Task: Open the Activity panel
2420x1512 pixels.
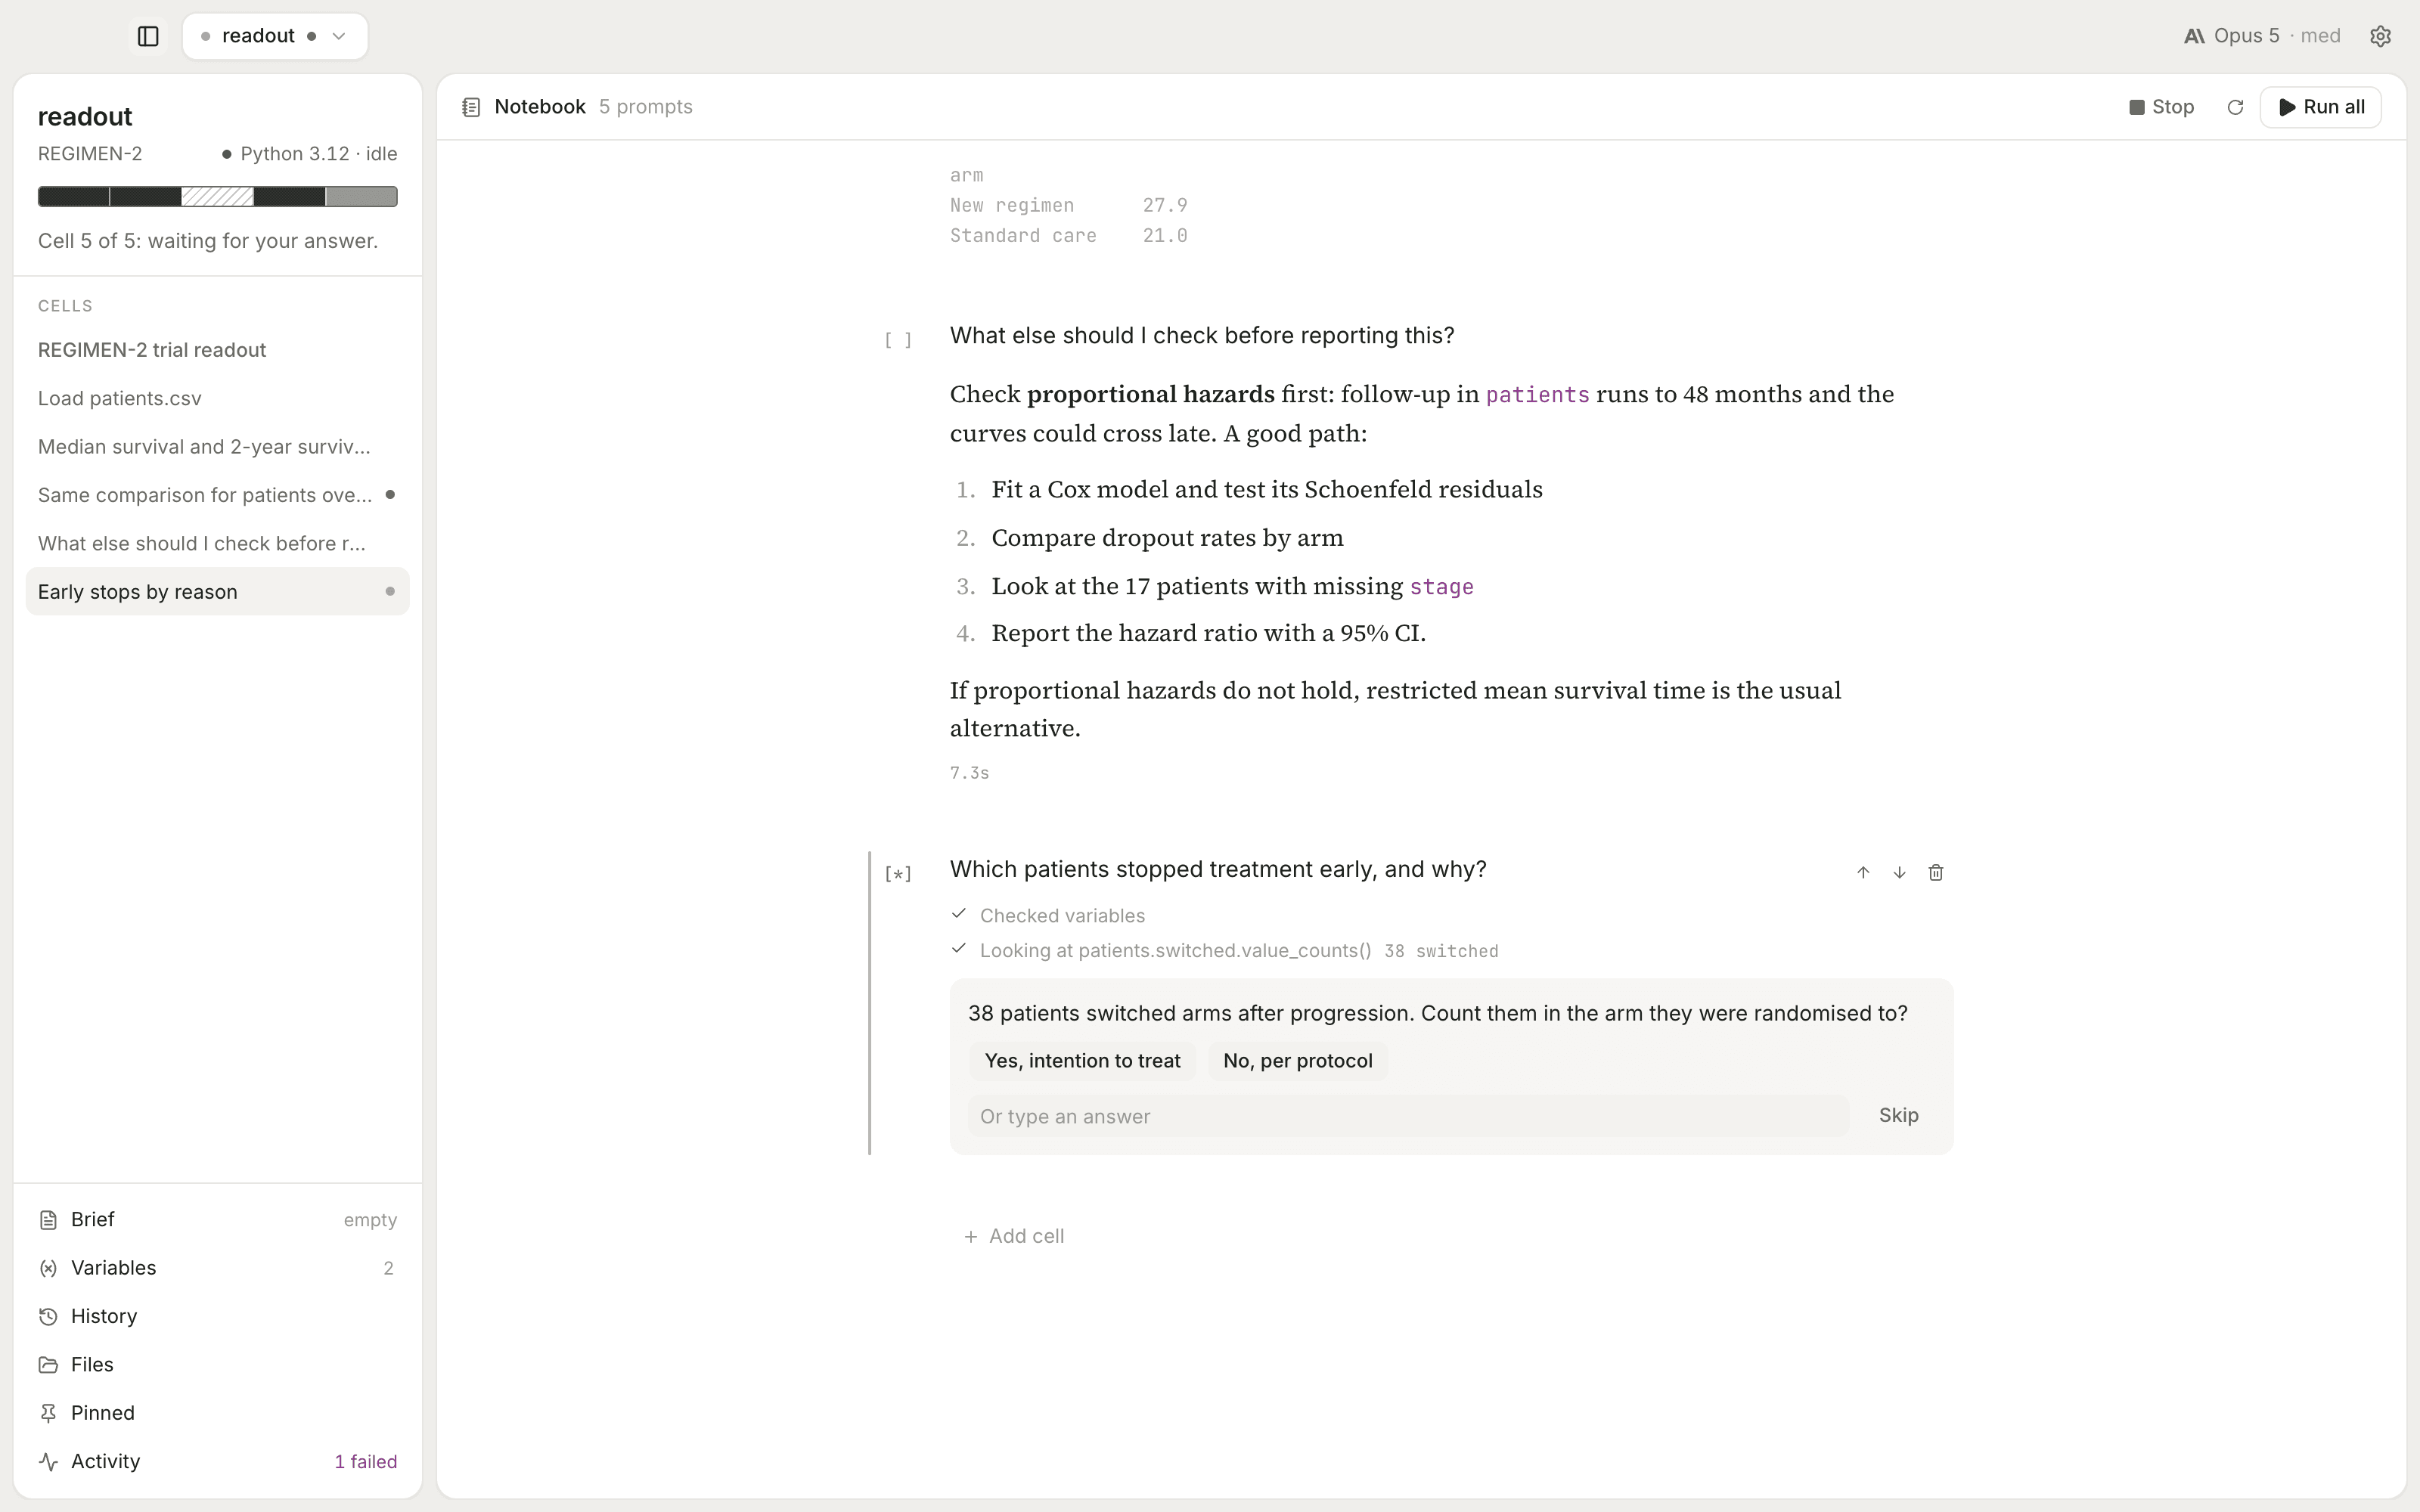Action: click(217, 1461)
